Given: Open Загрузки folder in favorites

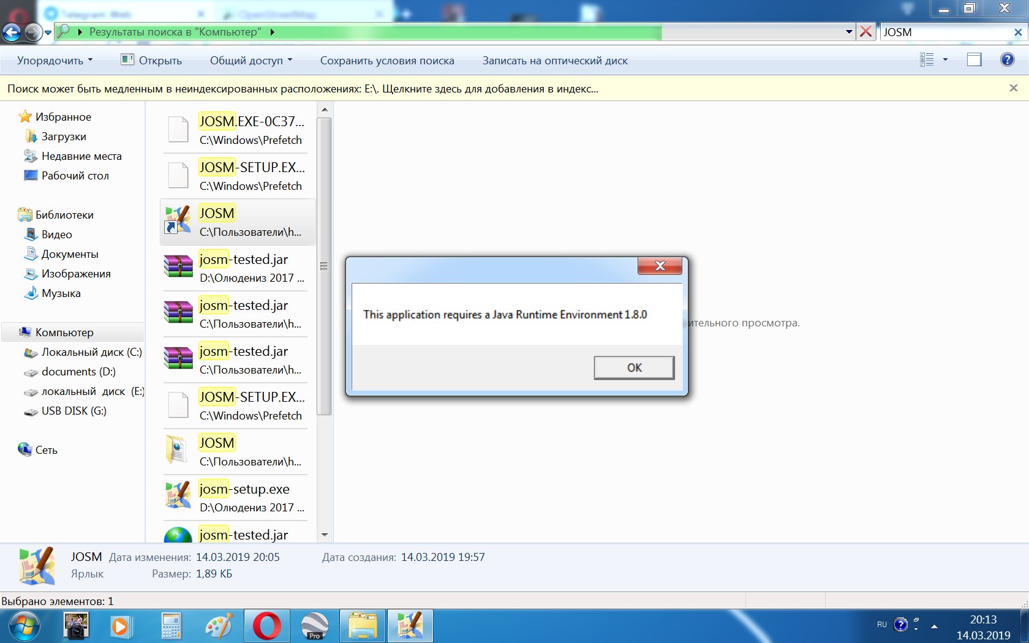Looking at the screenshot, I should click(56, 136).
